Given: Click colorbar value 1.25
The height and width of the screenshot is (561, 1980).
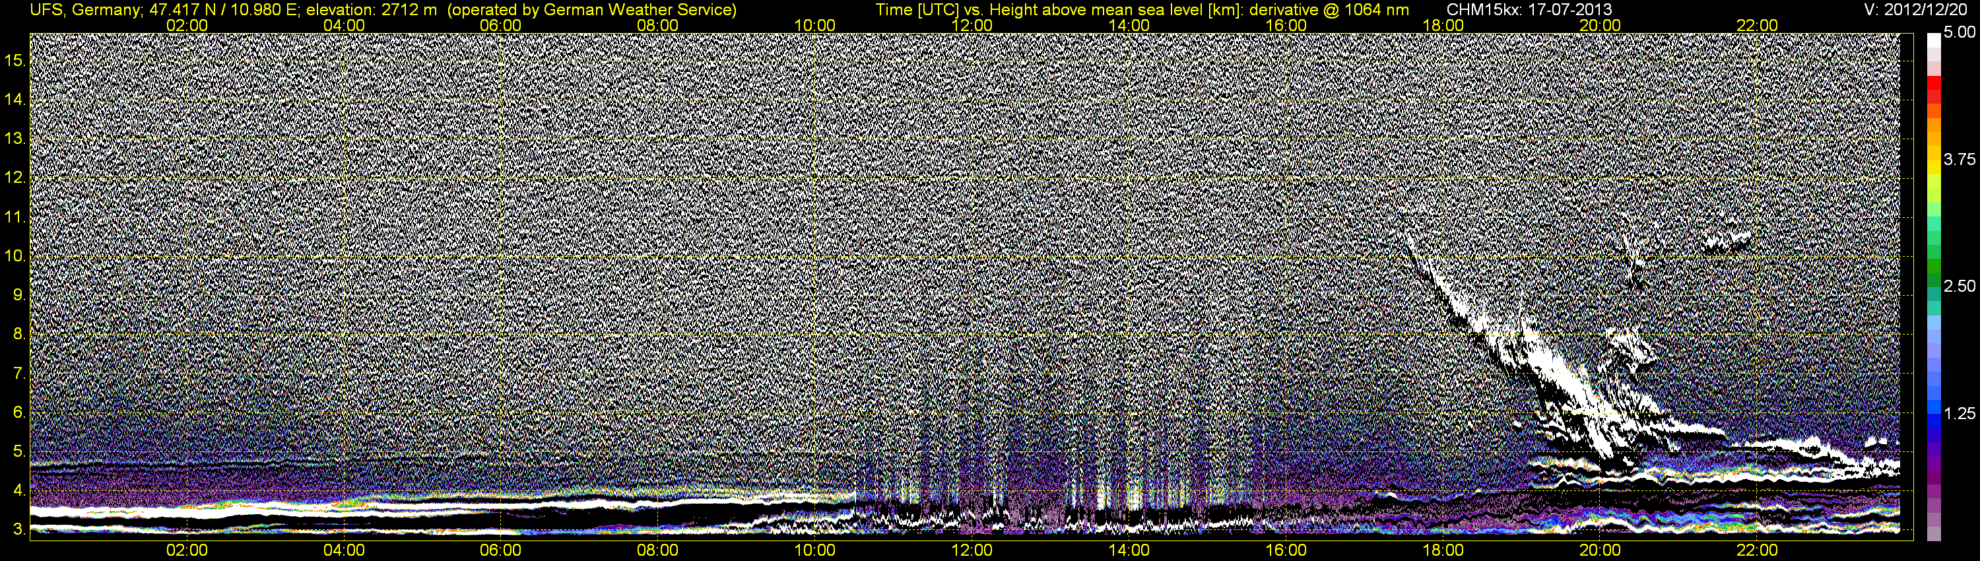Looking at the screenshot, I should 1960,412.
